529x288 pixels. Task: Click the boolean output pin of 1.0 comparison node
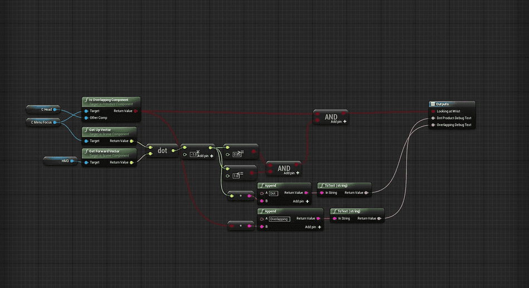click(x=252, y=173)
